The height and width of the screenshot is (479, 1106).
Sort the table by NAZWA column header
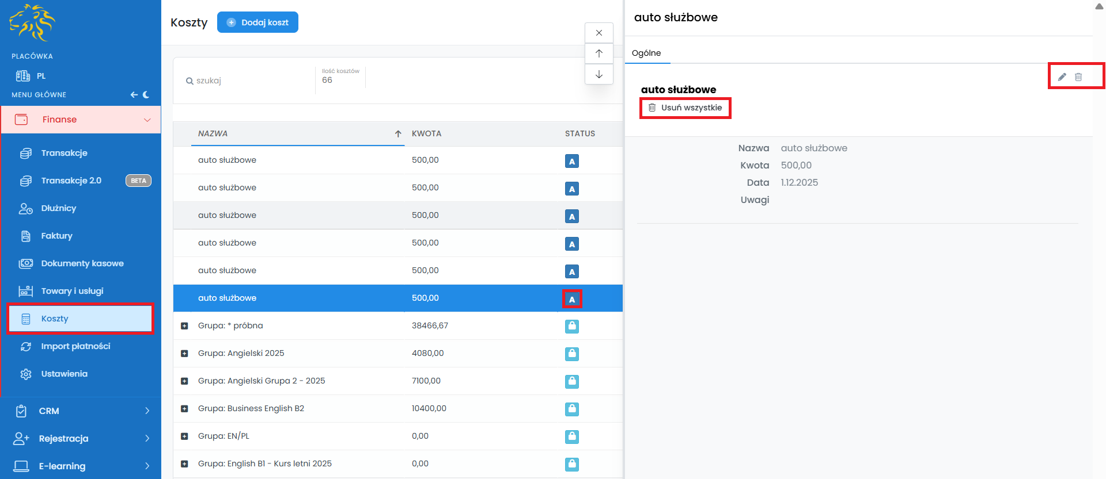point(213,133)
